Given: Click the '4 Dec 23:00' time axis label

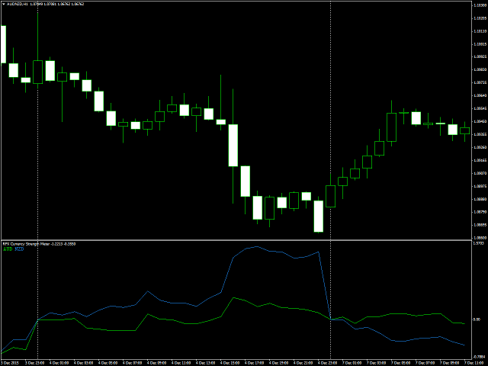Looking at the screenshot, I should pos(327,363).
